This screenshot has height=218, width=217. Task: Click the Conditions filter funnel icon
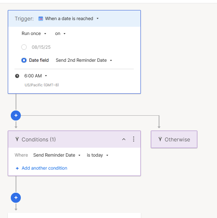pyautogui.click(x=17, y=139)
